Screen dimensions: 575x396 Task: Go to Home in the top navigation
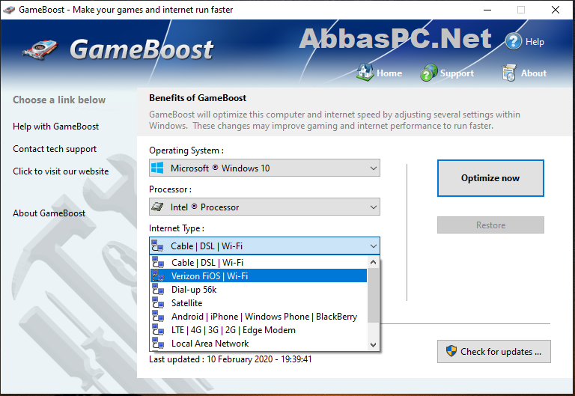[x=389, y=73]
